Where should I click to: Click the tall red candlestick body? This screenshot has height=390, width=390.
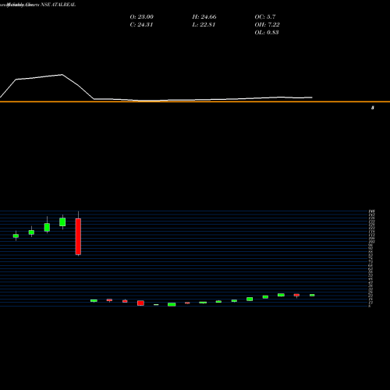tap(78, 236)
